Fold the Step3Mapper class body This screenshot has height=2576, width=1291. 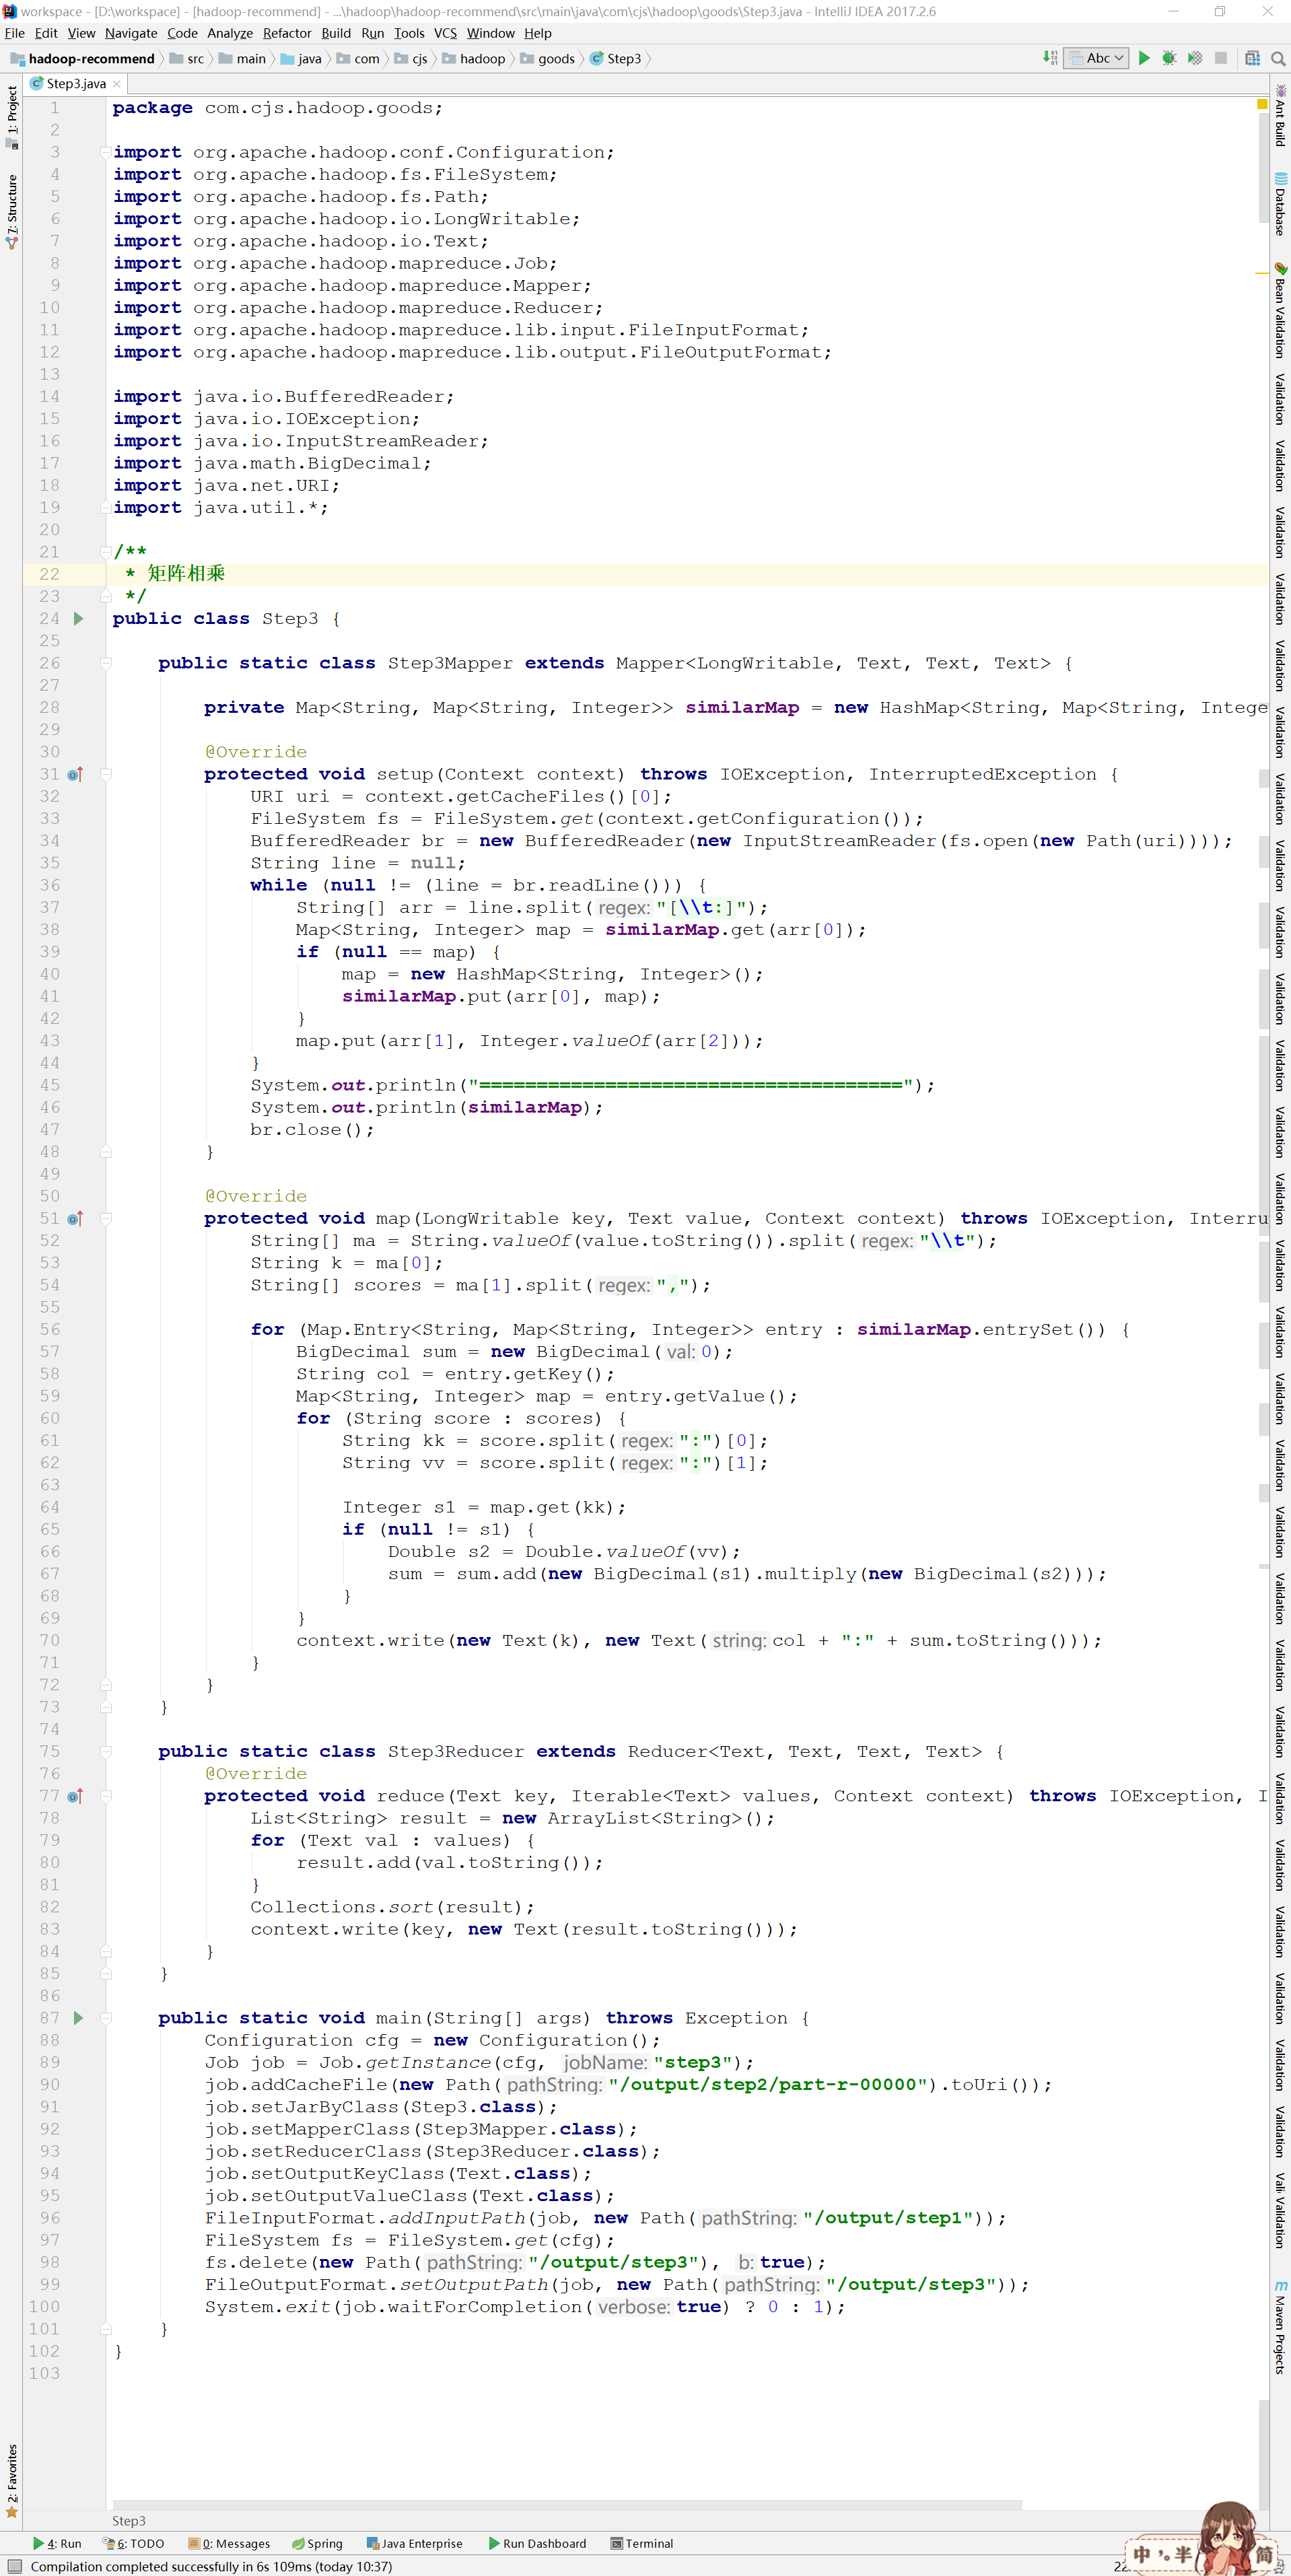click(x=105, y=663)
